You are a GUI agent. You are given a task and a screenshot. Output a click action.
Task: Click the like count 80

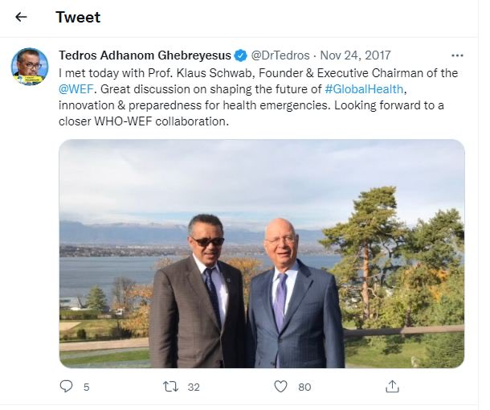click(304, 387)
